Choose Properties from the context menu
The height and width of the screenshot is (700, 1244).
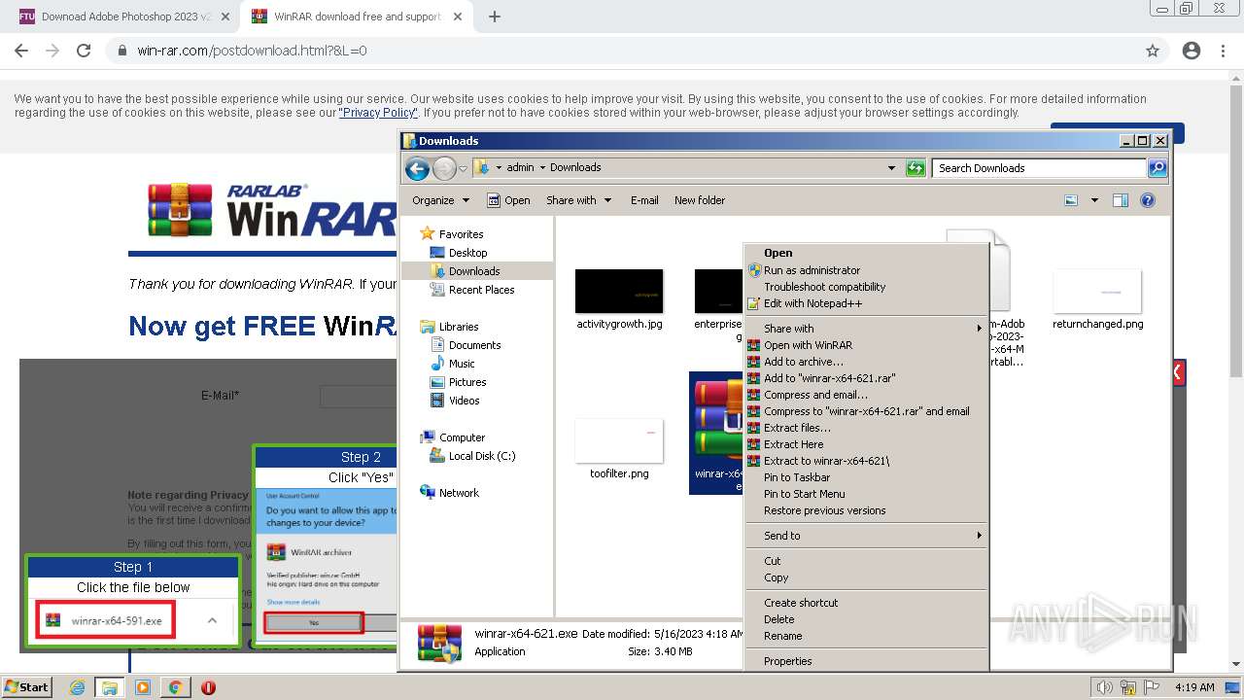coord(867,661)
